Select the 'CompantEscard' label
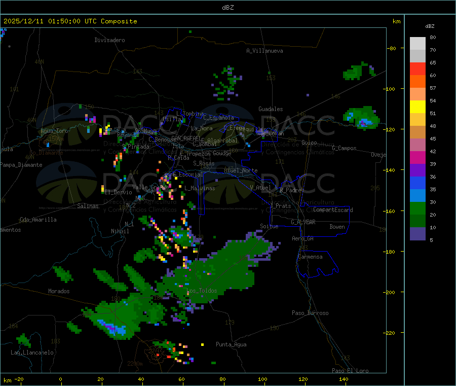Screen dimensions: 456x386 (333, 210)
